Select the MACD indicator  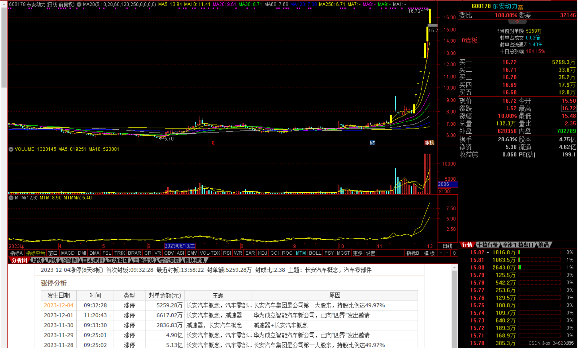tap(68, 253)
